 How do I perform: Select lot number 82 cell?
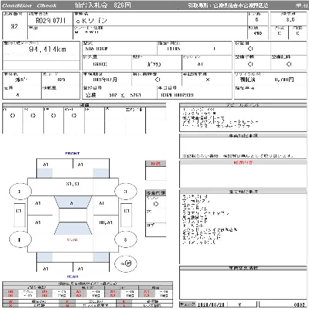15,26
